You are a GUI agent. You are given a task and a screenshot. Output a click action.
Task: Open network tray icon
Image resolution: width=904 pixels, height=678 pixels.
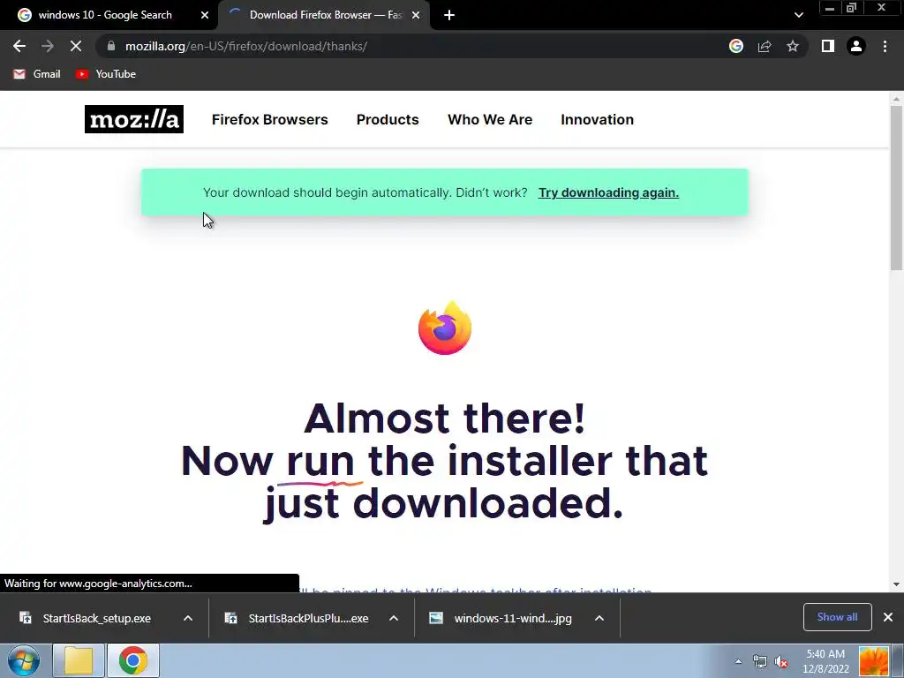click(x=760, y=661)
